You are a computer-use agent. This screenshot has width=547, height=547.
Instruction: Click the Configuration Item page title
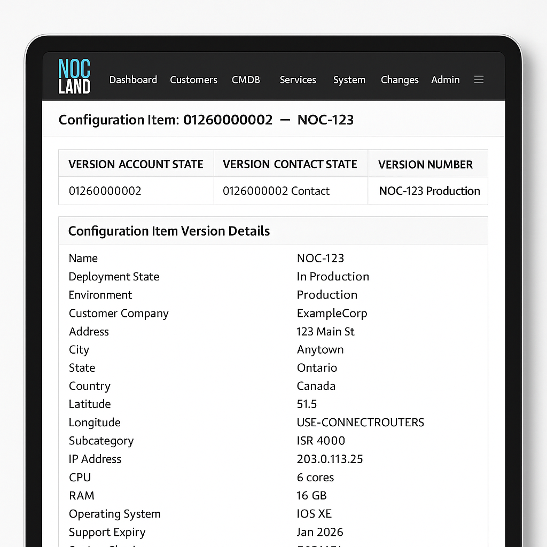pyautogui.click(x=206, y=120)
